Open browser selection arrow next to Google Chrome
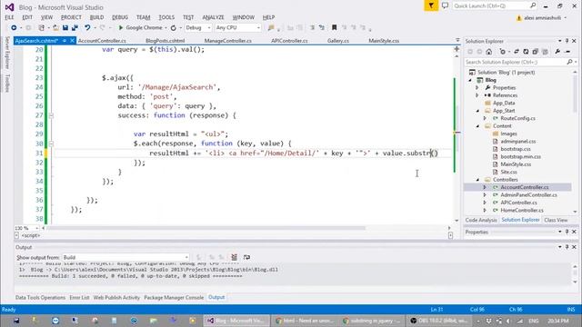This screenshot has width=582, height=327. pos(166,28)
